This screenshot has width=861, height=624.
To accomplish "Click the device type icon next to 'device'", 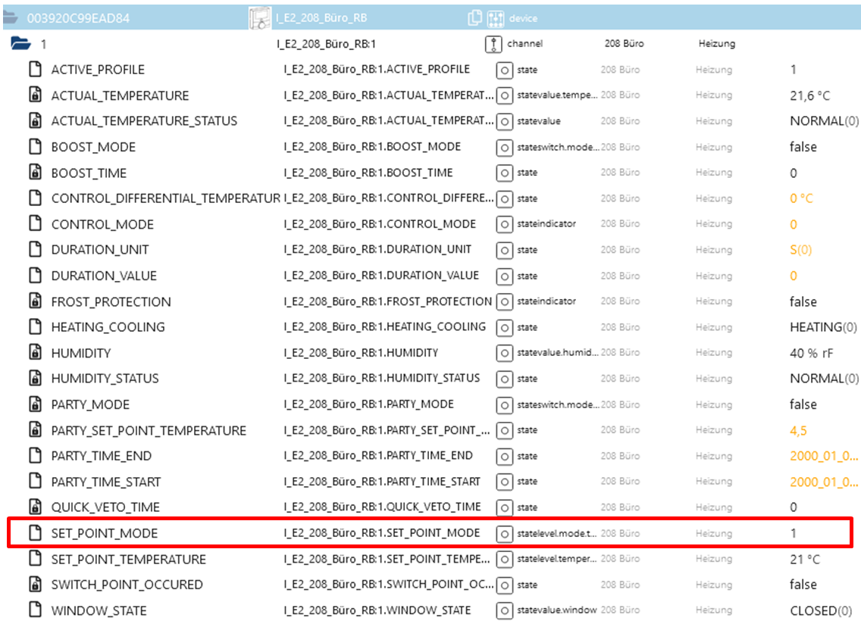I will point(495,19).
